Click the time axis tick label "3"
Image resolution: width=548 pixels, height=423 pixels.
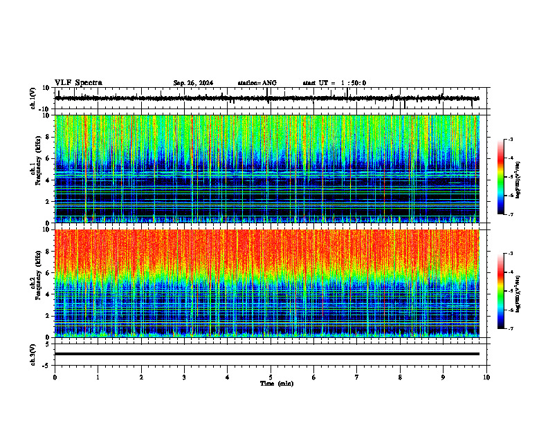click(184, 377)
